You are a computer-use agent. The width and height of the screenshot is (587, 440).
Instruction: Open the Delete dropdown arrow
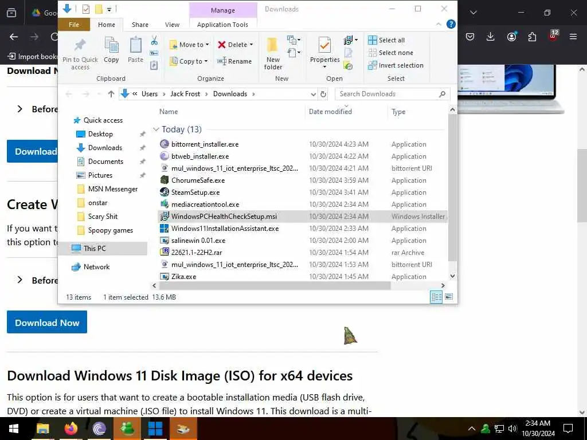click(x=251, y=45)
